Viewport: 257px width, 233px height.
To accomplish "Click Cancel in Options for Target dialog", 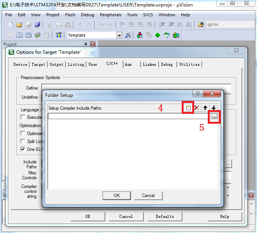I will pos(126,216).
